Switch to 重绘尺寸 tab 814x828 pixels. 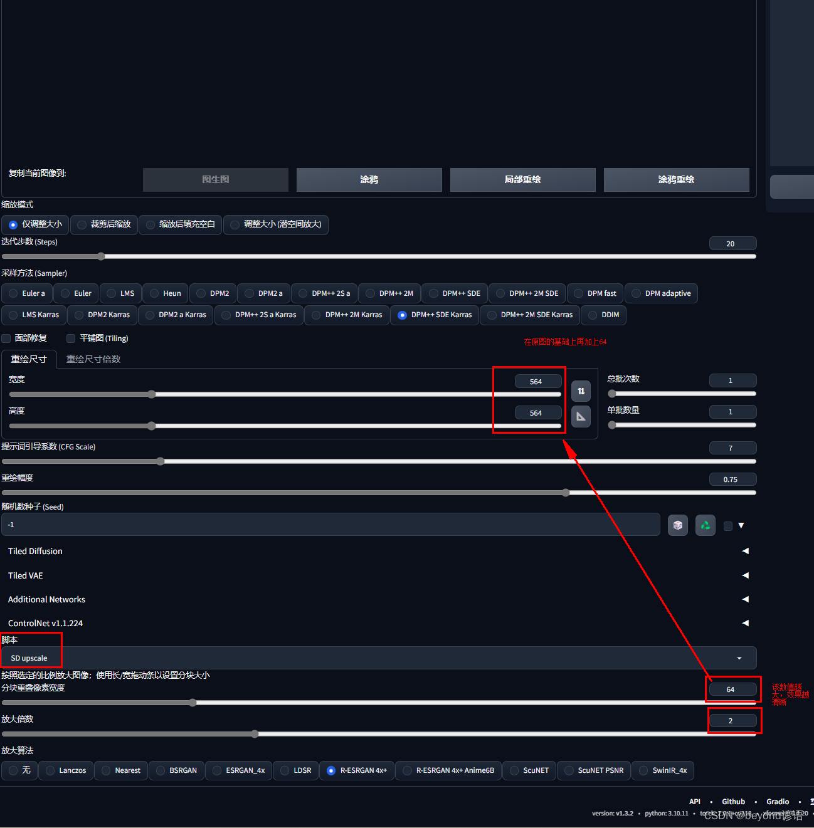pyautogui.click(x=29, y=359)
